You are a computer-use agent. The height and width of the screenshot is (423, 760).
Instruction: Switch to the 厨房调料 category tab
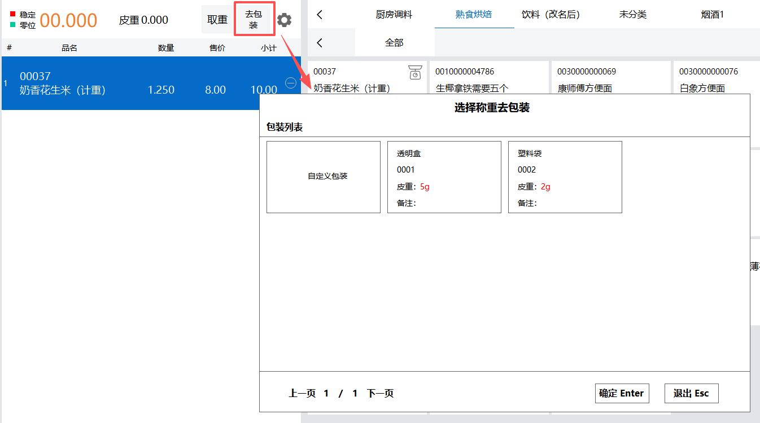click(394, 15)
